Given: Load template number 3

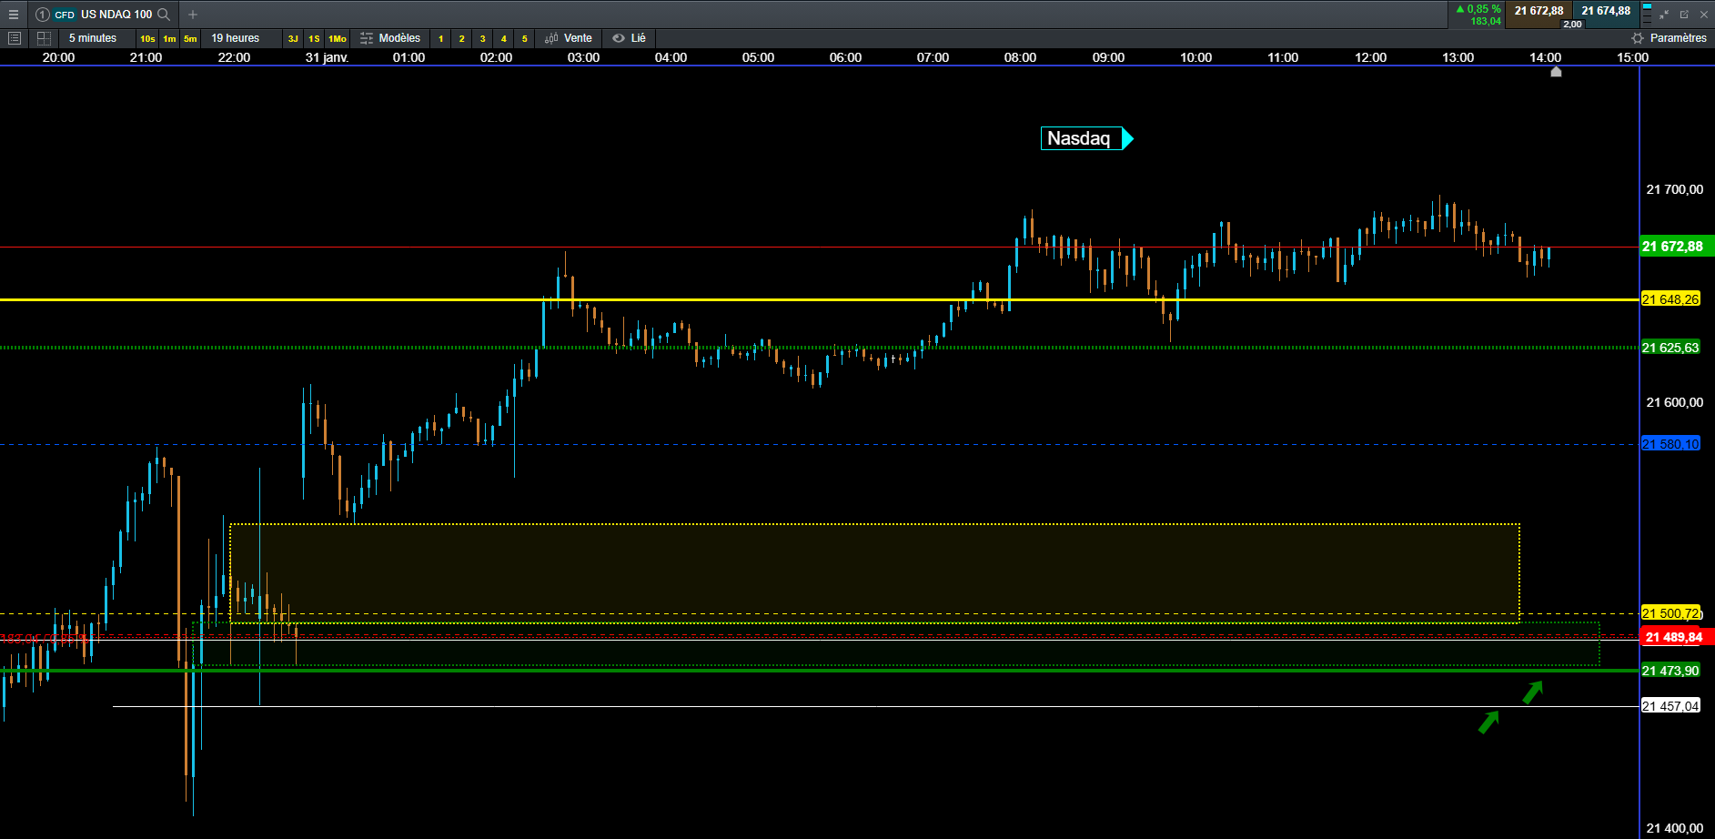Looking at the screenshot, I should [x=483, y=38].
